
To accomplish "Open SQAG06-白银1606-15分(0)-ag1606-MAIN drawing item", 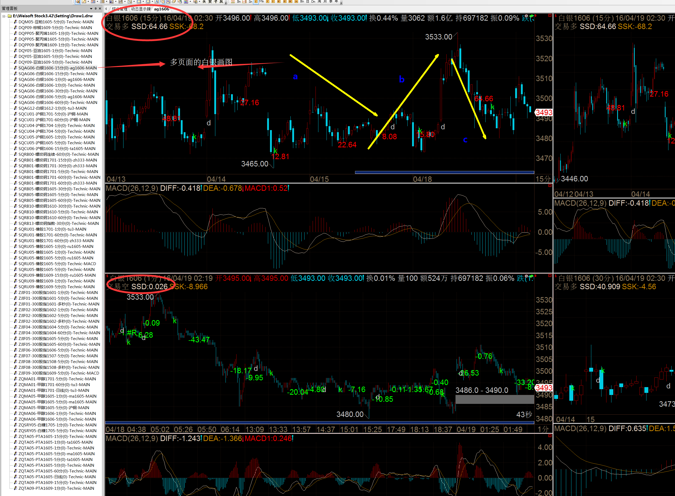I will point(57,68).
